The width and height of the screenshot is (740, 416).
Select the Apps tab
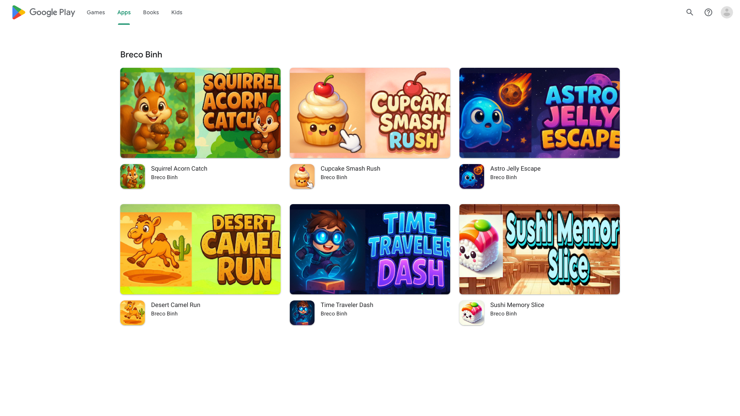click(124, 12)
